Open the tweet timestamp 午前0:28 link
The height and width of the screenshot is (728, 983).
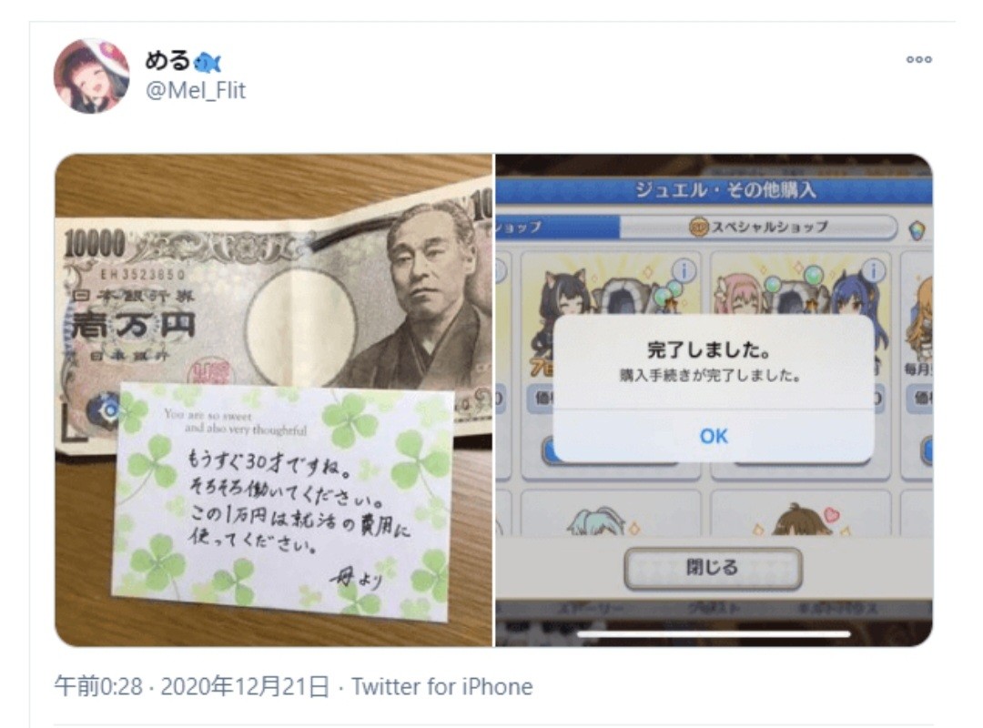pos(97,687)
